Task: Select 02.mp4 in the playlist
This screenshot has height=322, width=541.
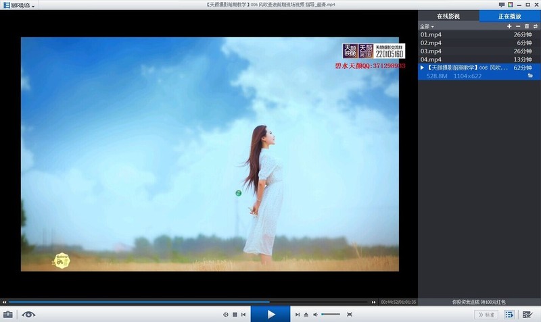Action: 479,43
